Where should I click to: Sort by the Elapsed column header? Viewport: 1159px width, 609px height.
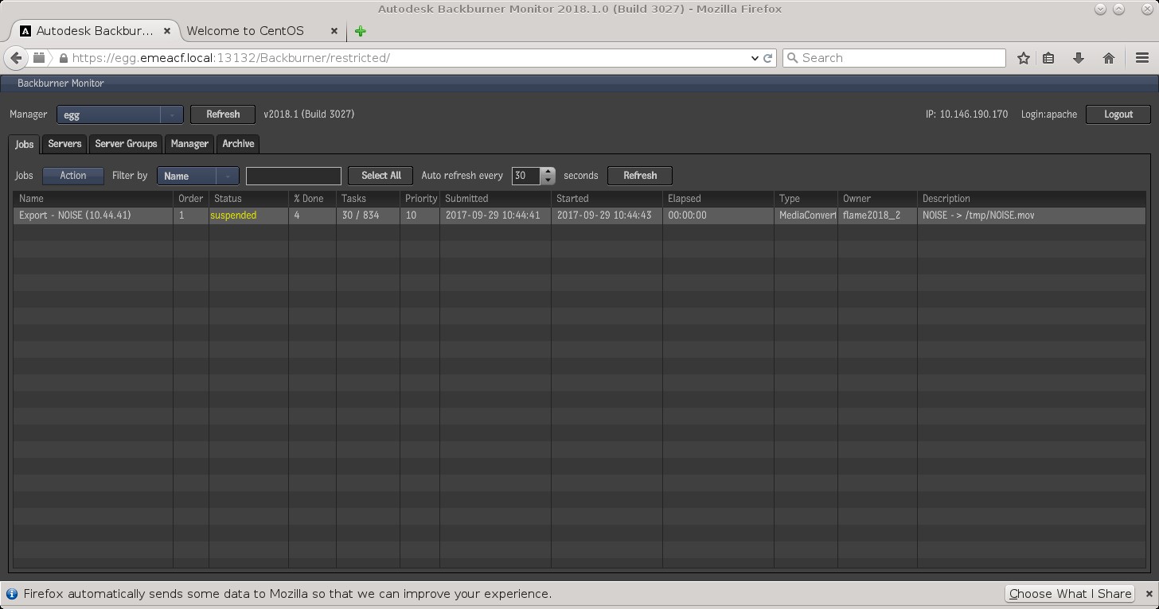point(718,199)
